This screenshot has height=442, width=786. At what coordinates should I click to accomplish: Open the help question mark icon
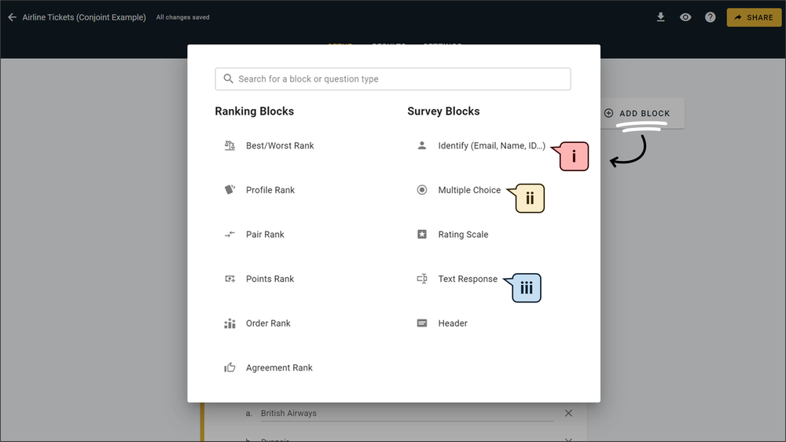pos(711,17)
